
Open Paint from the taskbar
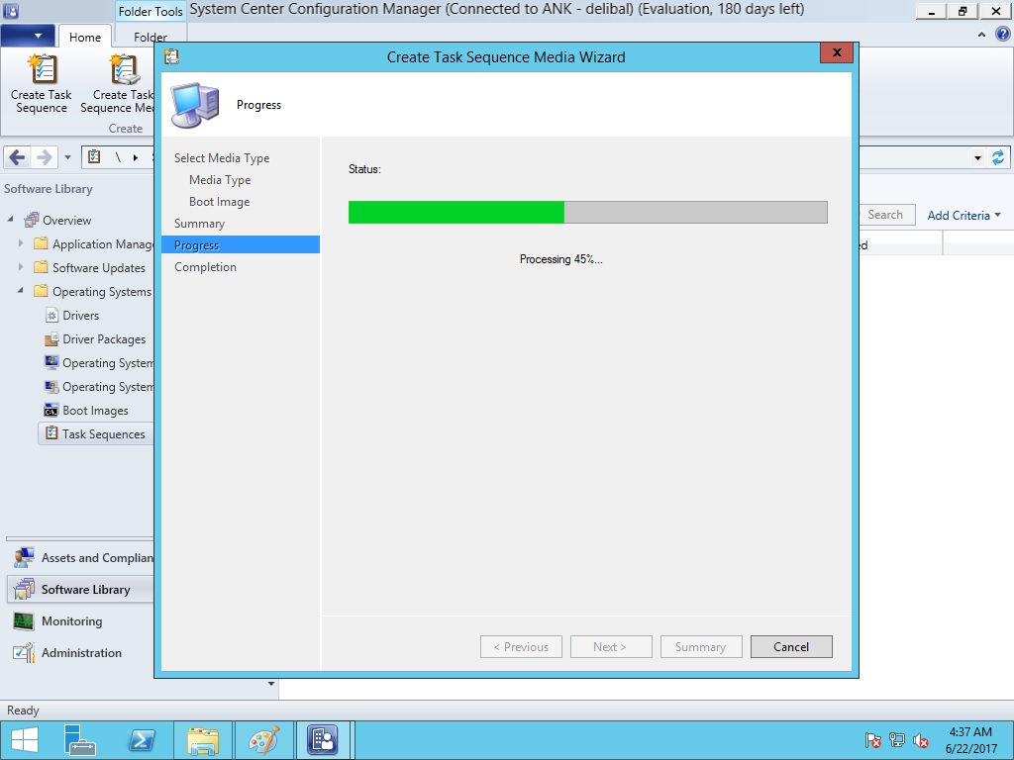tap(263, 740)
